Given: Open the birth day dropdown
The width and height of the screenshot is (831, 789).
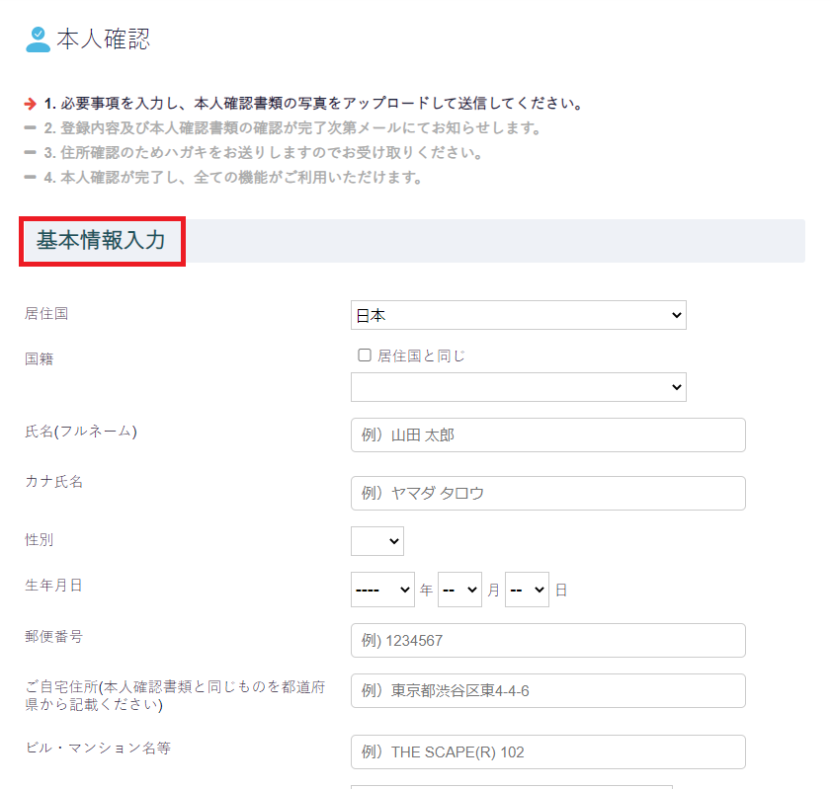Looking at the screenshot, I should (527, 590).
